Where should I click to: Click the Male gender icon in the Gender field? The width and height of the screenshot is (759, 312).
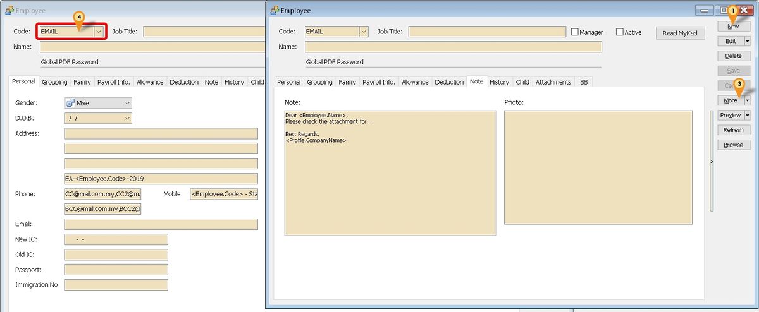tap(71, 102)
